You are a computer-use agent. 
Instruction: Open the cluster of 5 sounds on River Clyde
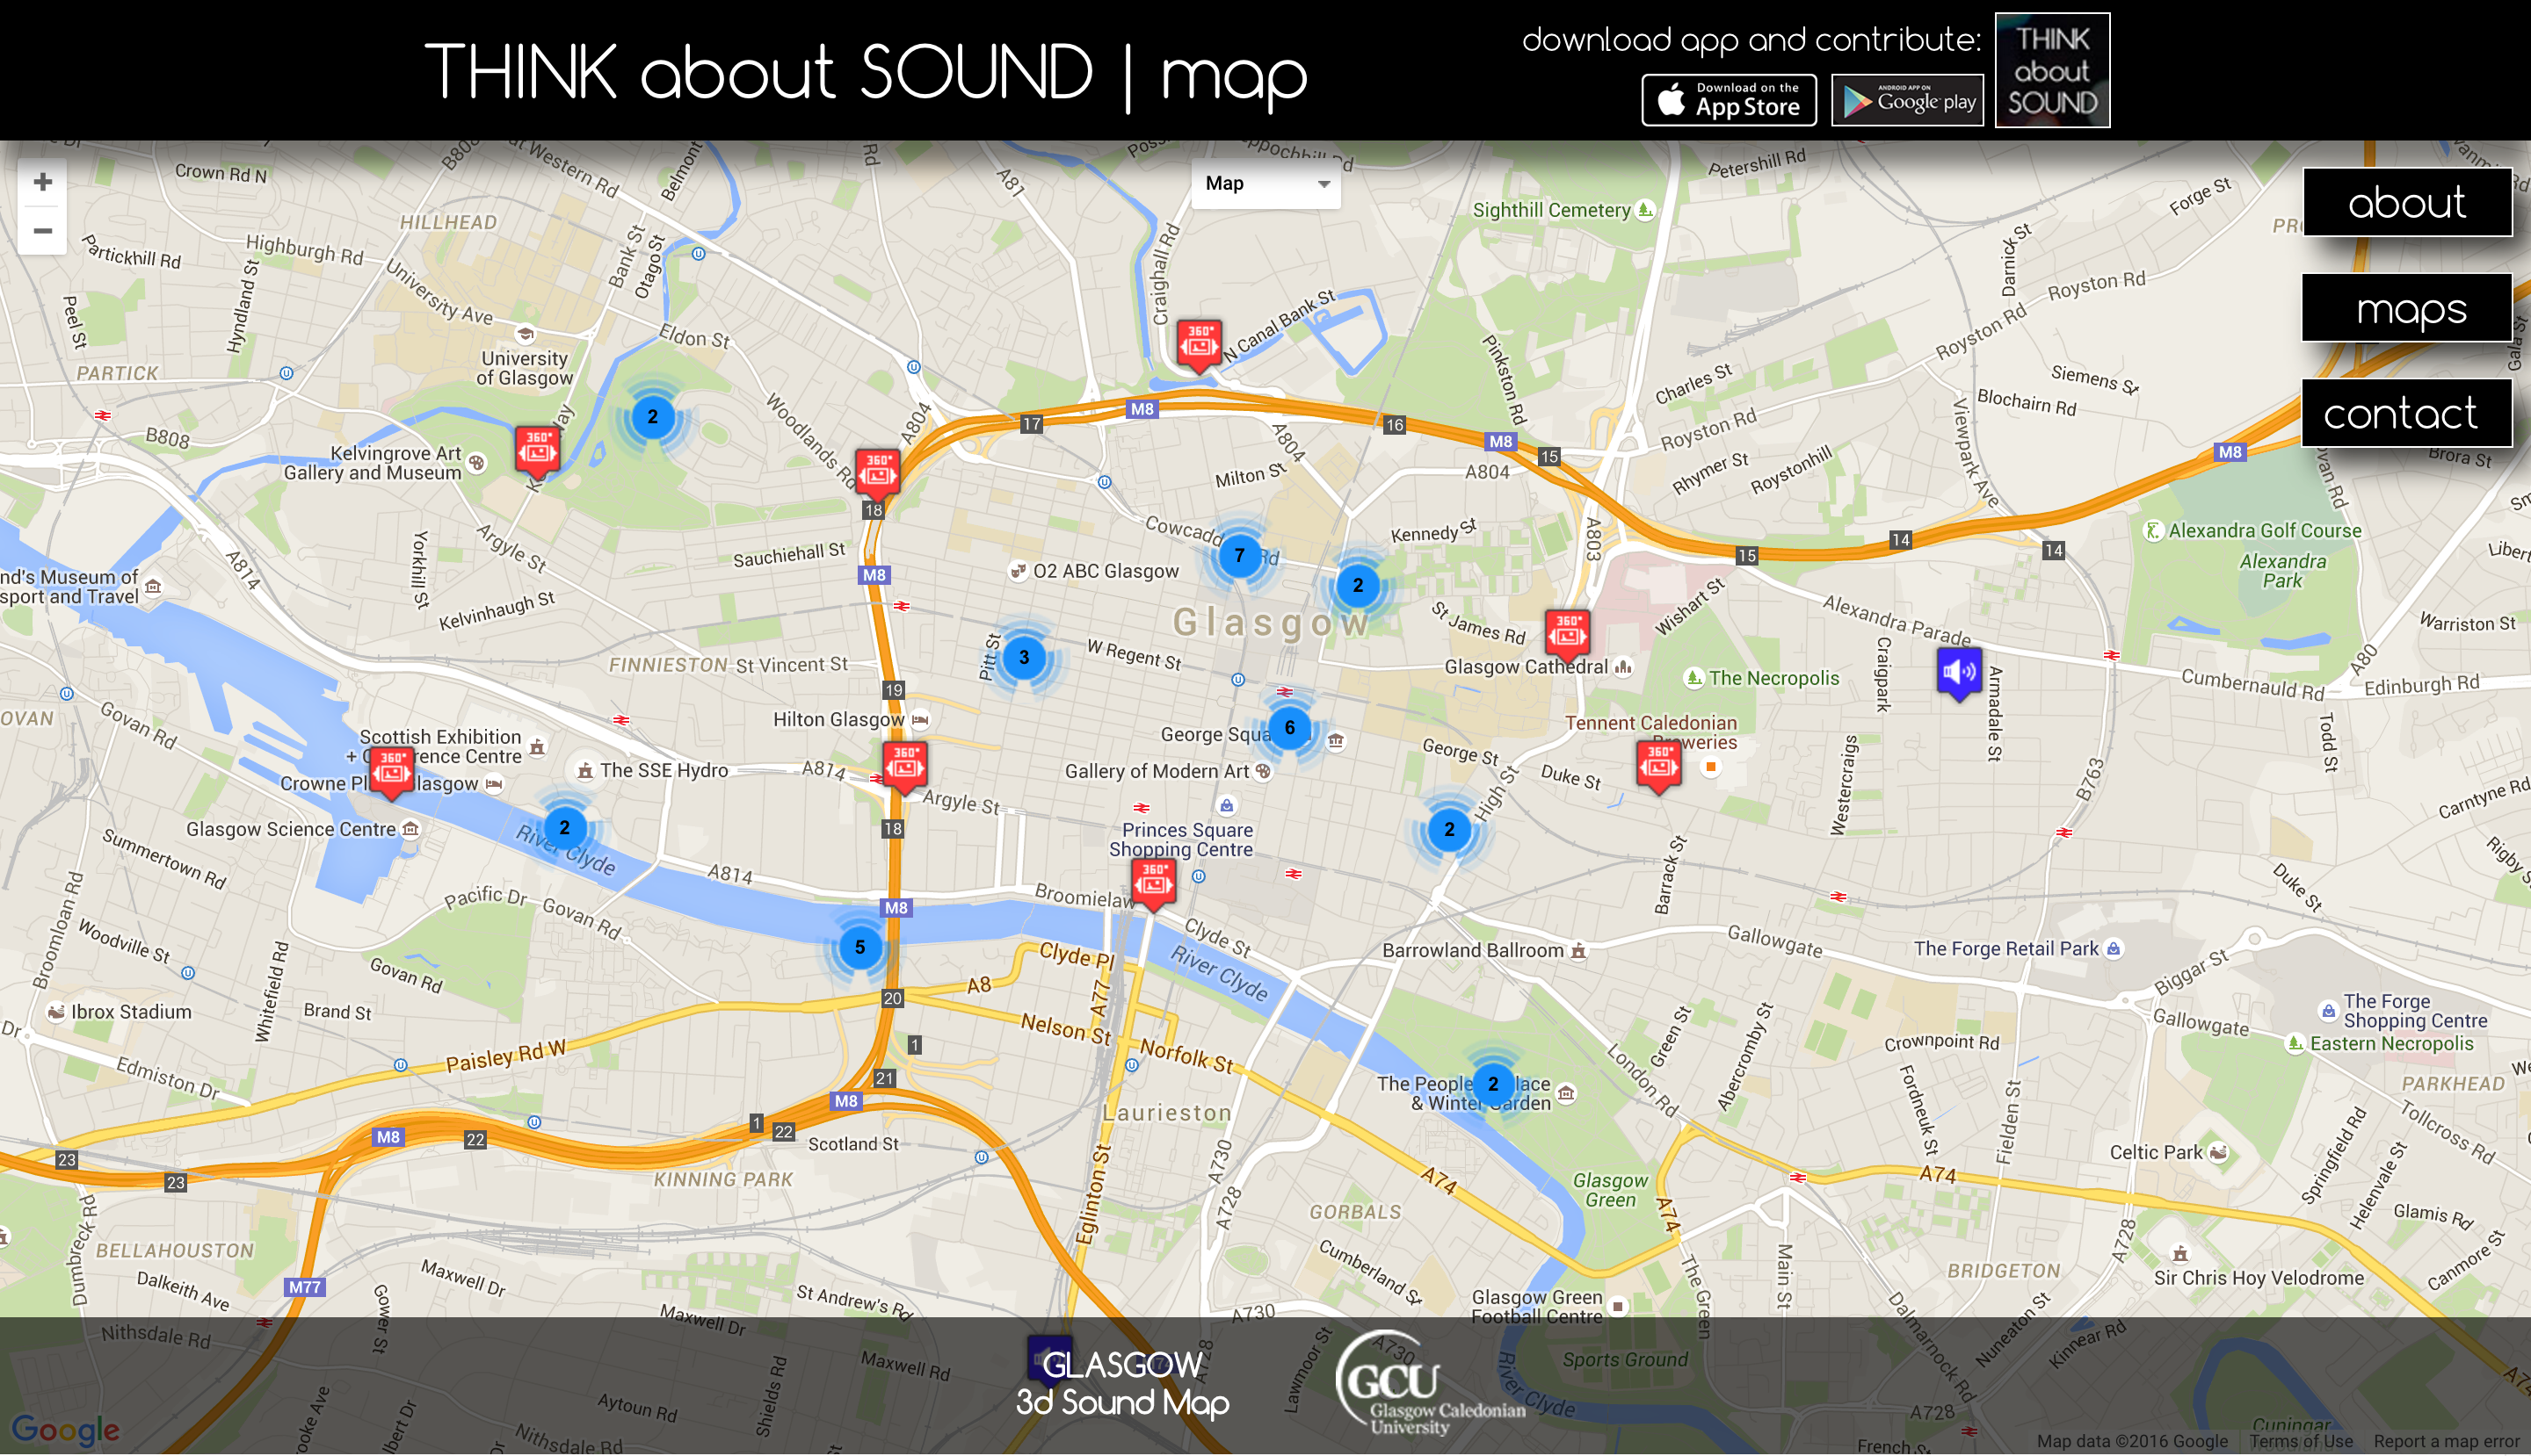(859, 947)
